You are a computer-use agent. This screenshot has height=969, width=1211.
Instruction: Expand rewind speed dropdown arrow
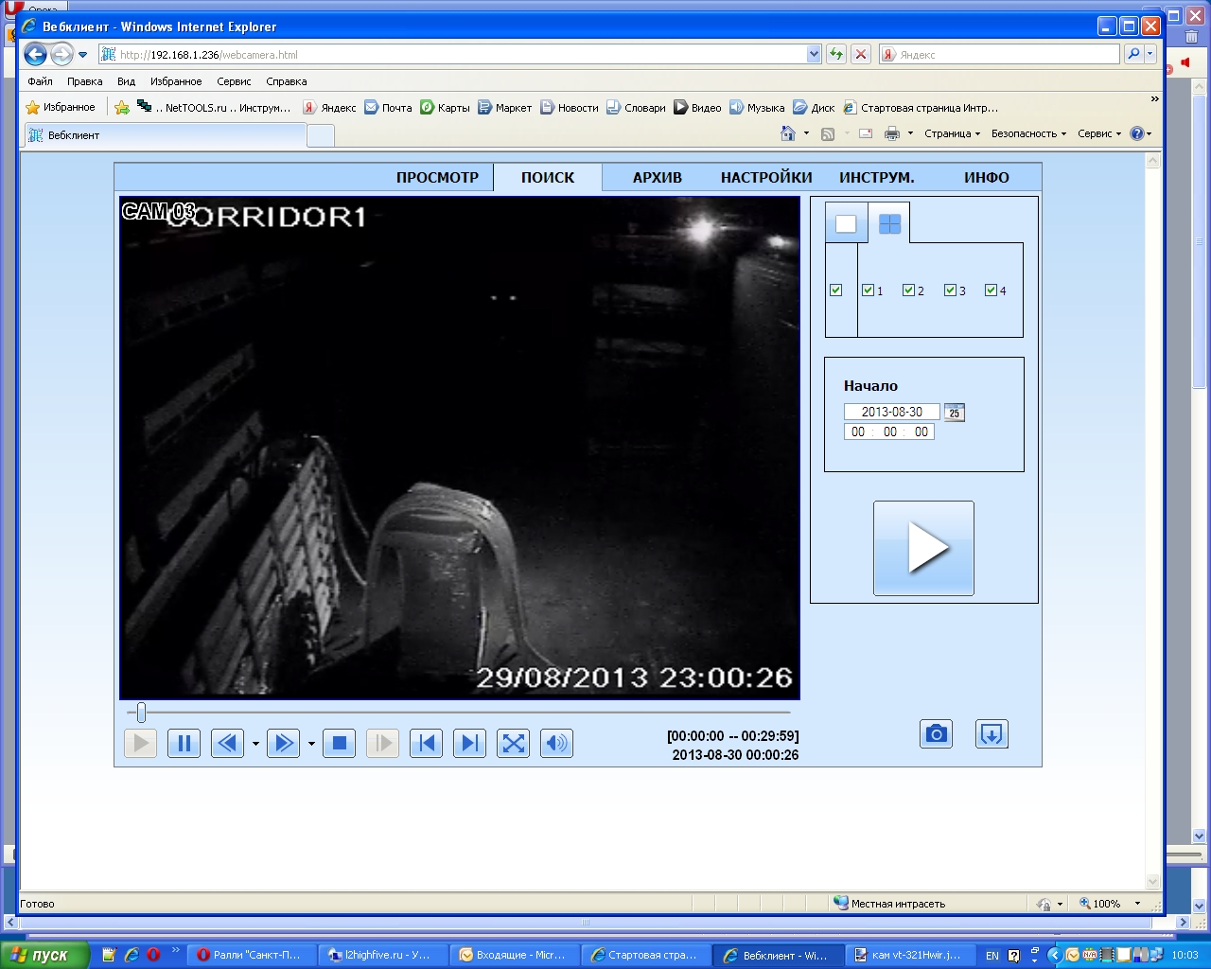pyautogui.click(x=255, y=745)
